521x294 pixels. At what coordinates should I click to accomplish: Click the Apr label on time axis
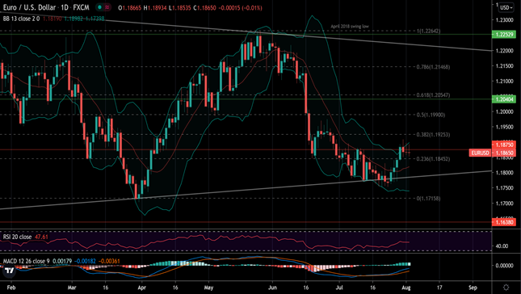click(142, 288)
